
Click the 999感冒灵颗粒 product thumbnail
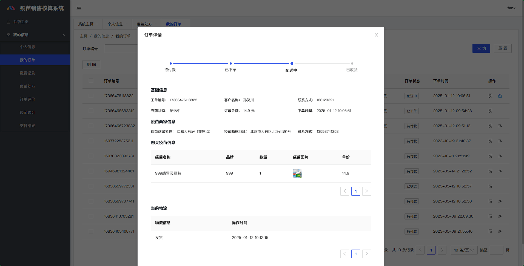(x=297, y=174)
